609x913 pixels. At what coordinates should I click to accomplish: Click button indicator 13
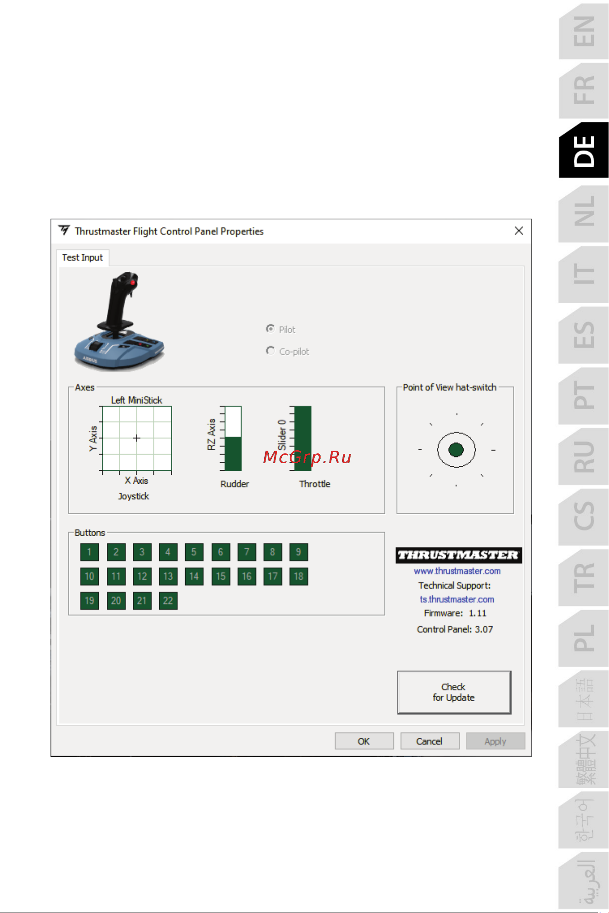168,576
